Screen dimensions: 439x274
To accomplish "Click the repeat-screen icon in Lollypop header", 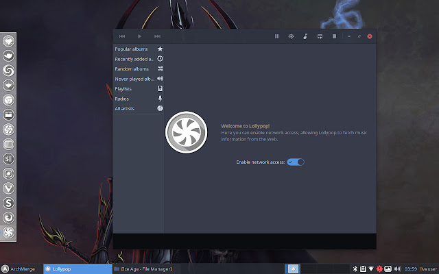I will coord(320,36).
